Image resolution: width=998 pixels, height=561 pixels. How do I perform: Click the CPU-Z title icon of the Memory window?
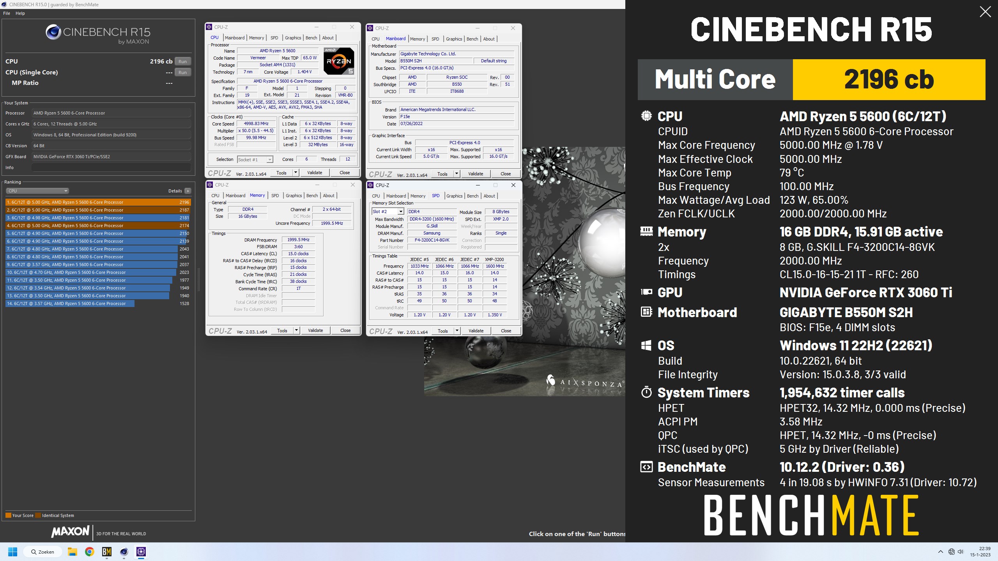pos(210,185)
